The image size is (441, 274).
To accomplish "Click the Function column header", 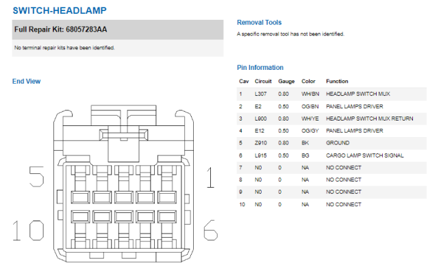I will pyautogui.click(x=337, y=82).
